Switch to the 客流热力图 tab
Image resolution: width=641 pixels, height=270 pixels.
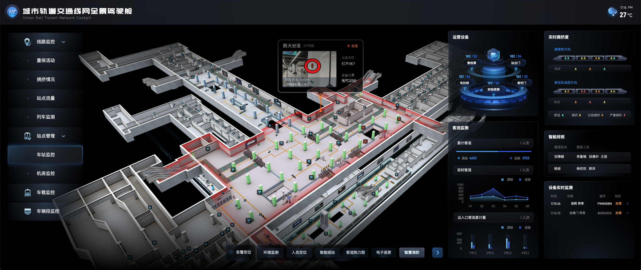coord(355,252)
